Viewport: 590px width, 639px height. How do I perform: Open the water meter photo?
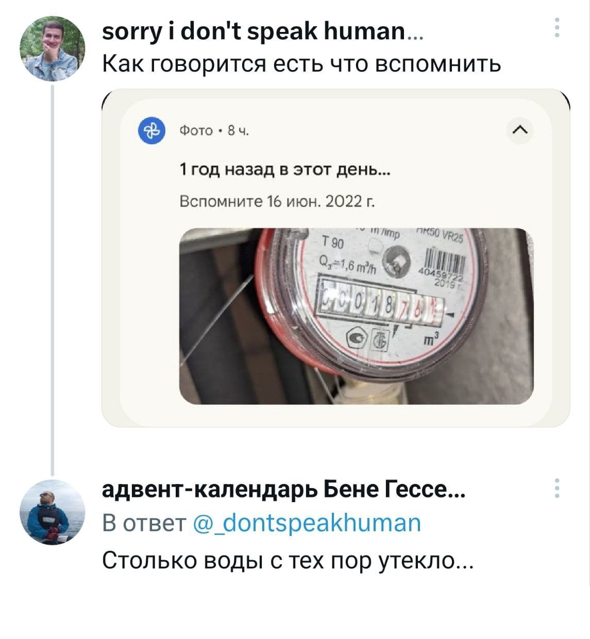coord(356,316)
